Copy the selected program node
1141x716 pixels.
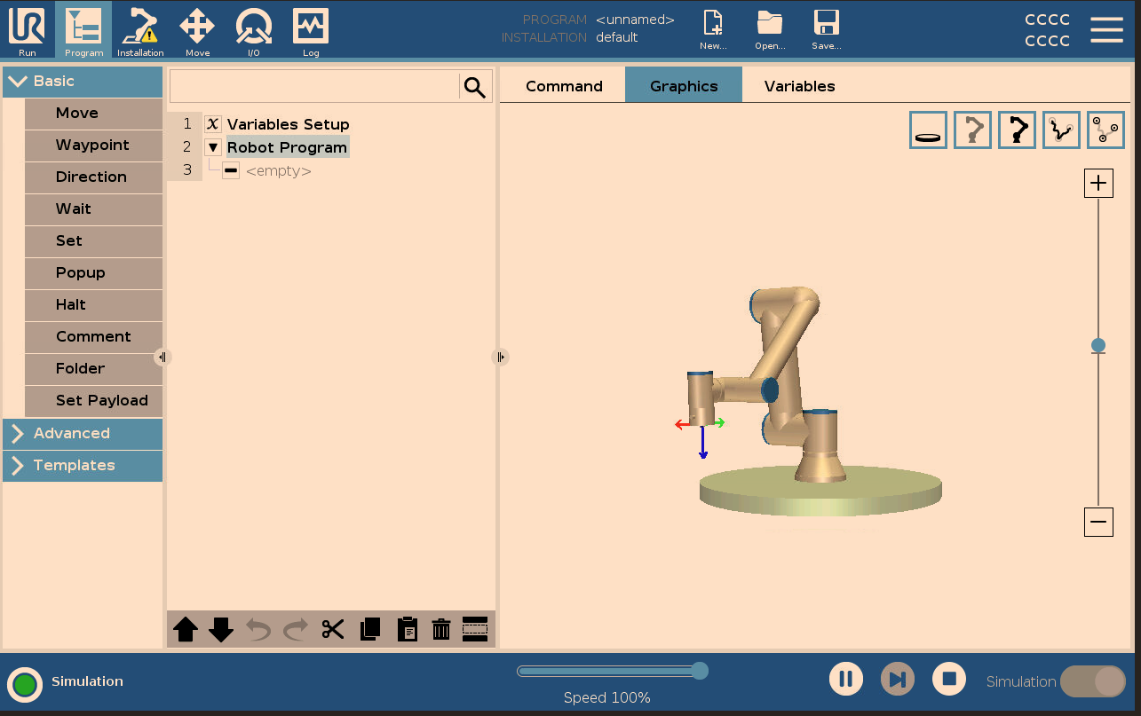pyautogui.click(x=370, y=630)
